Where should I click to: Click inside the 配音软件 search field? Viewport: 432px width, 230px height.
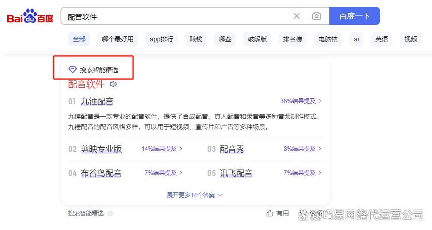(x=177, y=16)
